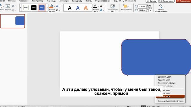Click the shape effects icon
This screenshot has width=191, height=107.
57,10
